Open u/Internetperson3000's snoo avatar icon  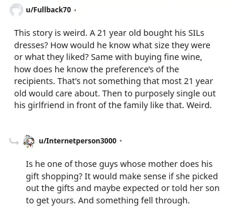tap(29, 141)
